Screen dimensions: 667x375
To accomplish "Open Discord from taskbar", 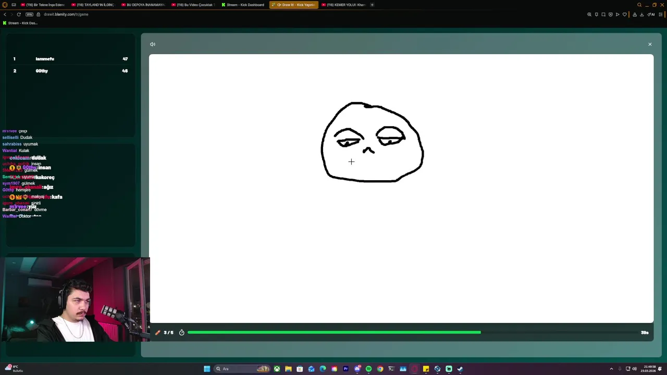I will 357,369.
